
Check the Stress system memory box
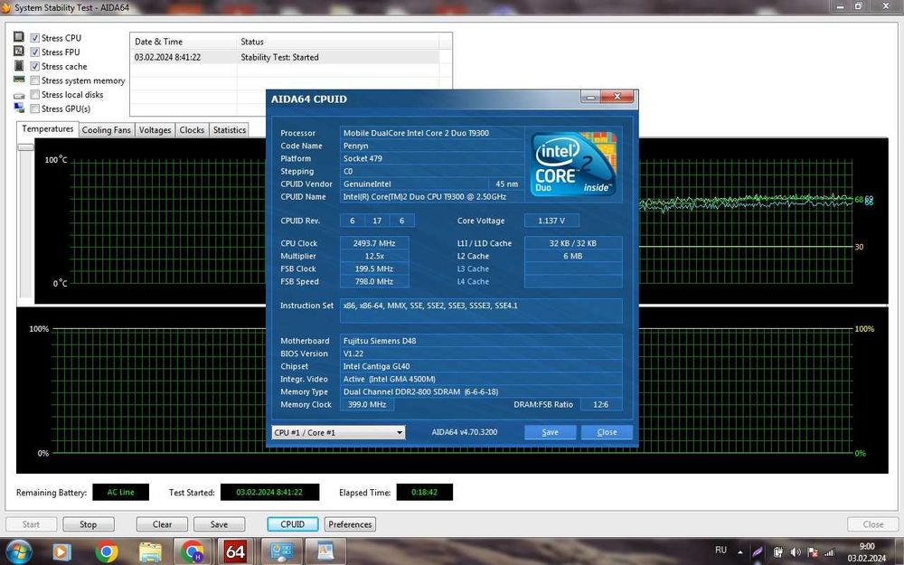pos(35,80)
